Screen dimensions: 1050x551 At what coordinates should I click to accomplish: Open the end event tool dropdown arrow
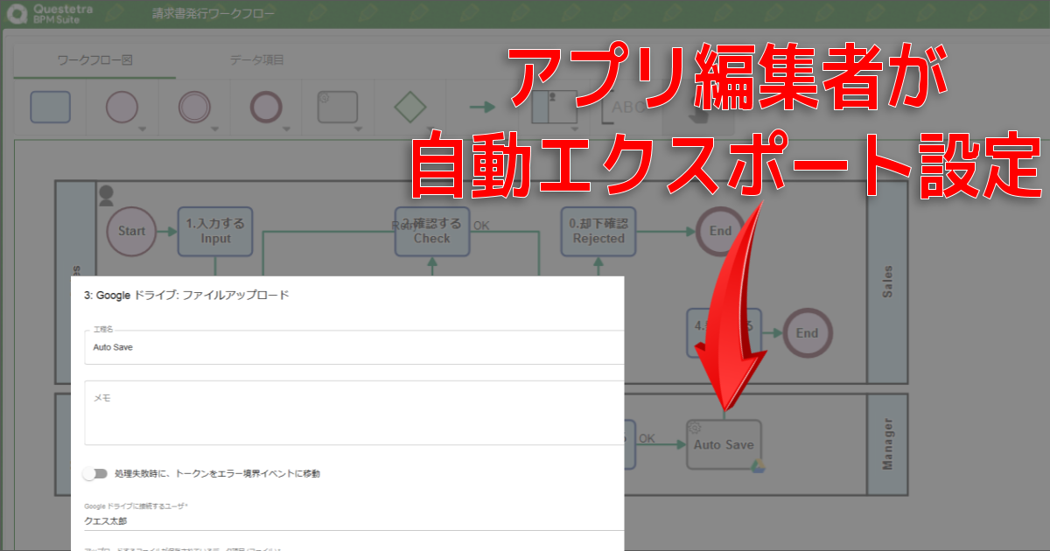(286, 129)
